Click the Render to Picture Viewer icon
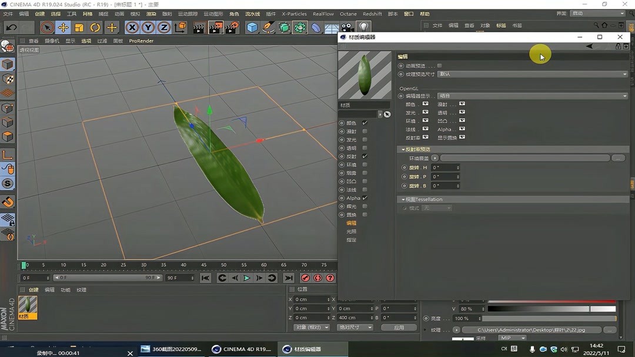Image resolution: width=635 pixels, height=357 pixels. pos(216,26)
